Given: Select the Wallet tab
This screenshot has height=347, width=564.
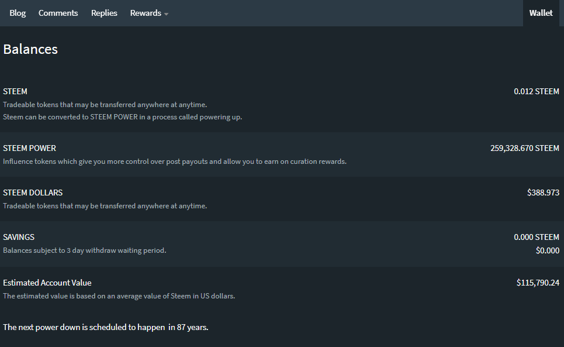Looking at the screenshot, I should pyautogui.click(x=541, y=13).
